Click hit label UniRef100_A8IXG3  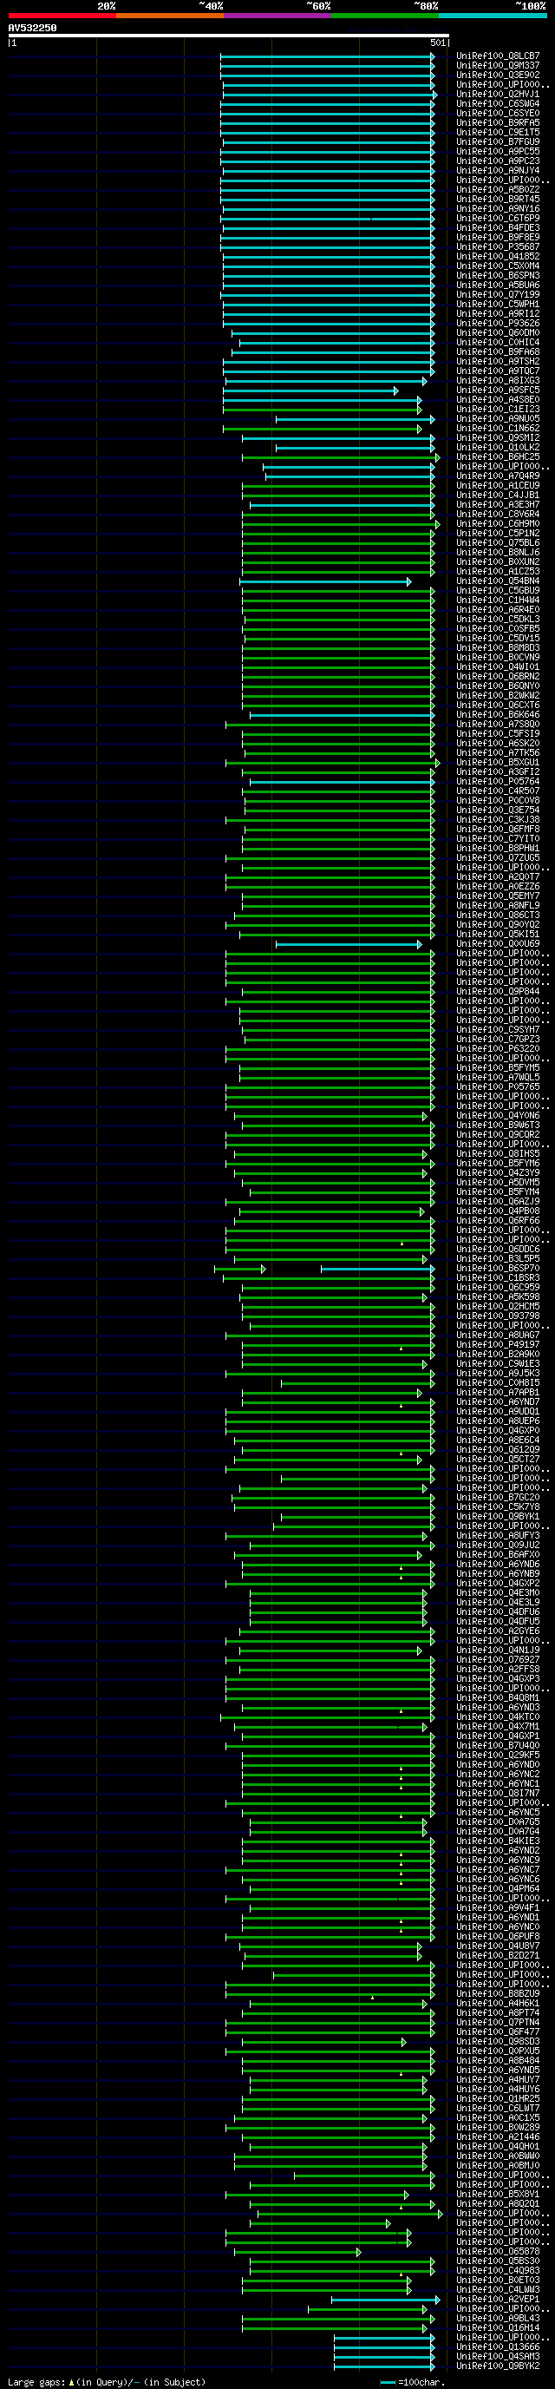[x=498, y=381]
